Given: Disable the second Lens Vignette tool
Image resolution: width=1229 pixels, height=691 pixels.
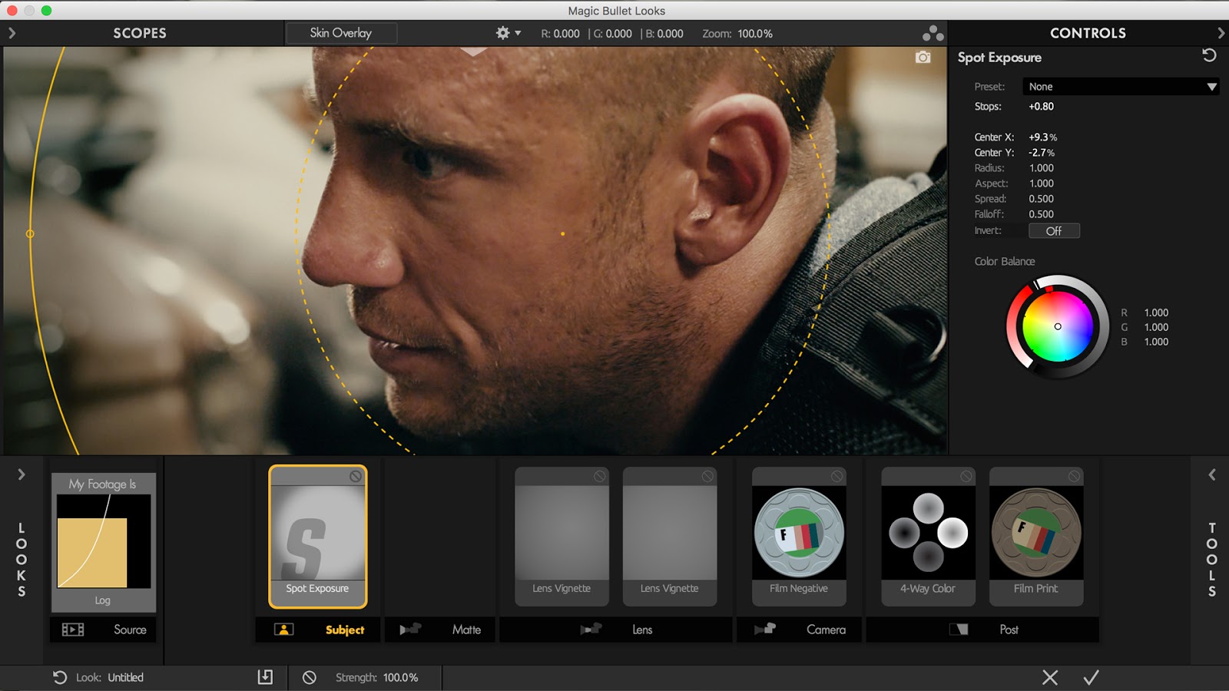Looking at the screenshot, I should point(707,476).
